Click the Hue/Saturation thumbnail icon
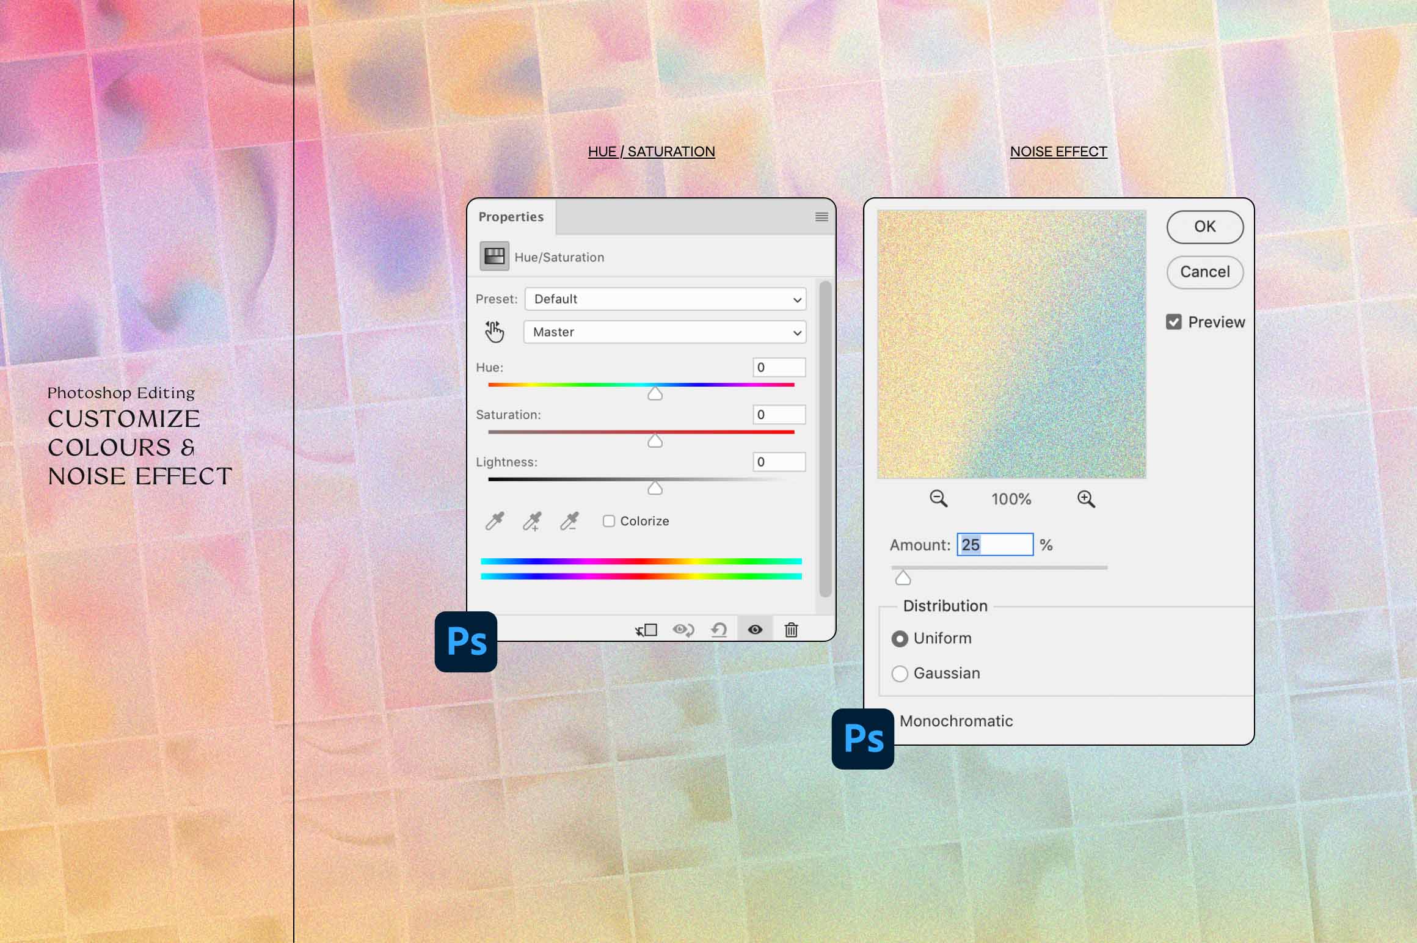 [495, 255]
